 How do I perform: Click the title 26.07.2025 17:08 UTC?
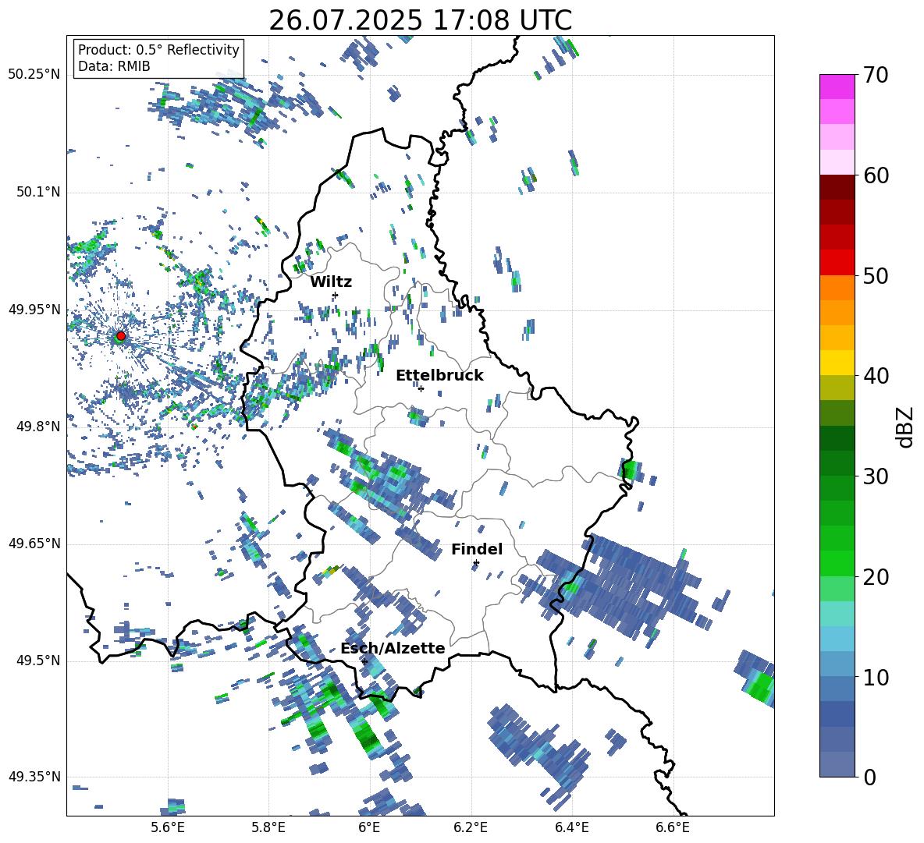(420, 20)
